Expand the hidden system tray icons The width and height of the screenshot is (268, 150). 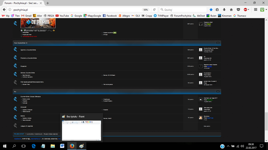click(x=228, y=146)
